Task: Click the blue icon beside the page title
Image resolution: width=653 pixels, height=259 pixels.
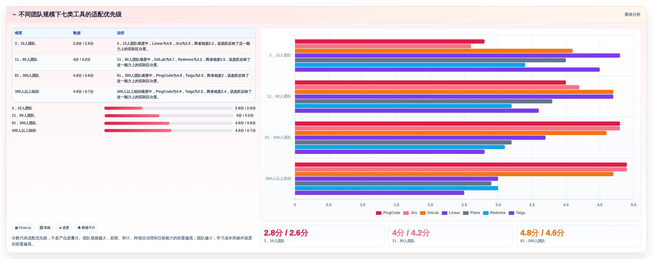Action: [x=14, y=15]
